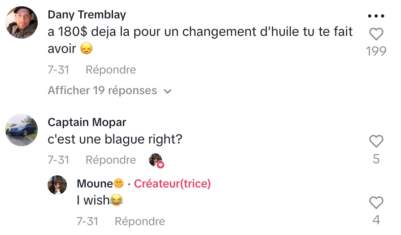Open Moune's profile avatar in reply
401x235 pixels.
click(x=57, y=185)
